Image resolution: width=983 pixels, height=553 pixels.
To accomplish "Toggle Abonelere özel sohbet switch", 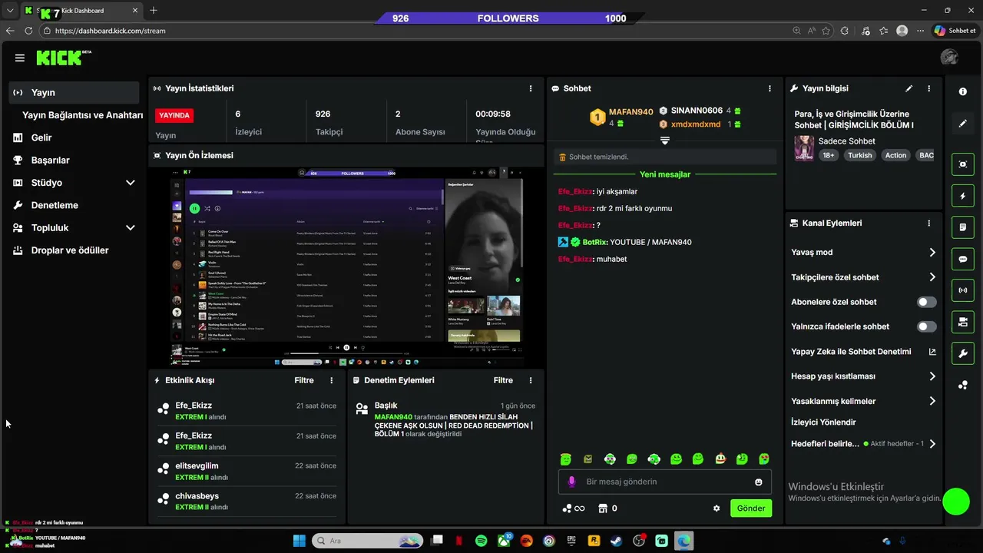I will point(927,302).
